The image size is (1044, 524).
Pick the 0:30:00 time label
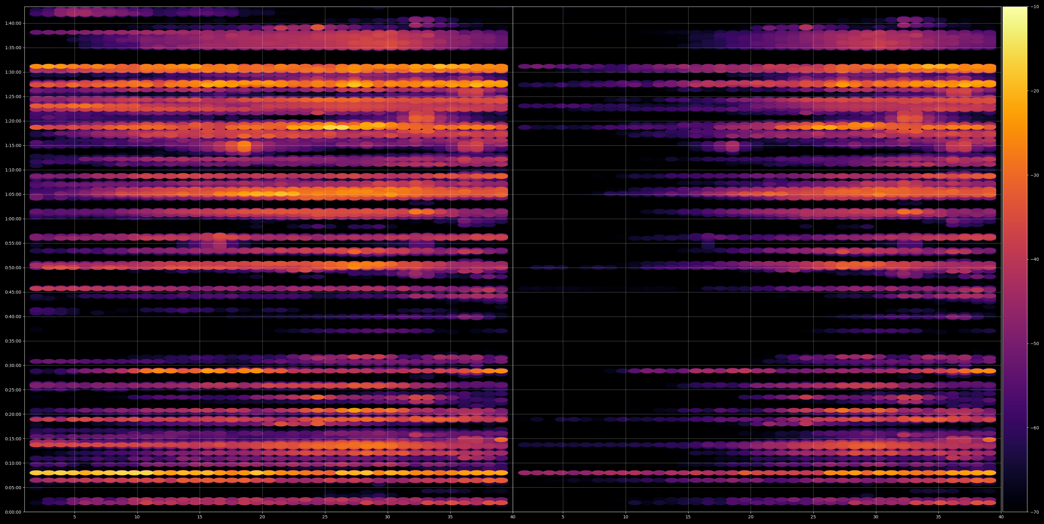[x=13, y=365]
